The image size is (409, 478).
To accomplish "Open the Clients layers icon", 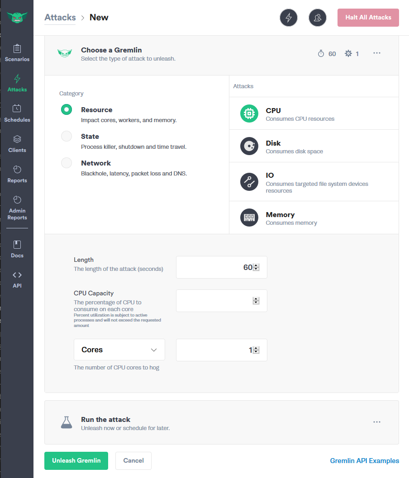I will [17, 139].
